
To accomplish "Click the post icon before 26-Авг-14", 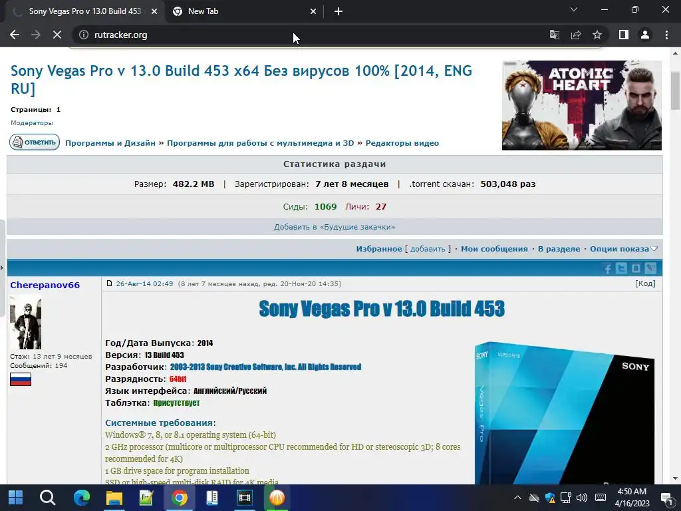I will (x=110, y=283).
